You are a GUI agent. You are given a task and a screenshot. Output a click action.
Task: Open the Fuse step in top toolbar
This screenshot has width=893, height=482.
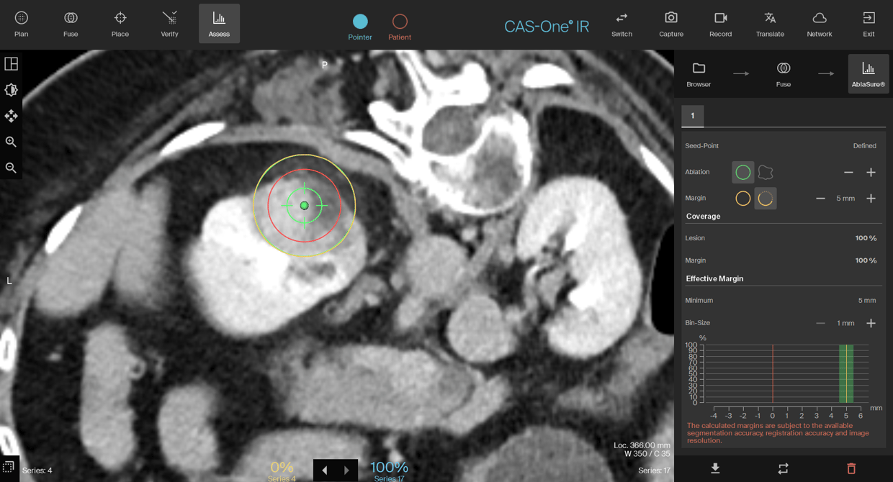71,24
